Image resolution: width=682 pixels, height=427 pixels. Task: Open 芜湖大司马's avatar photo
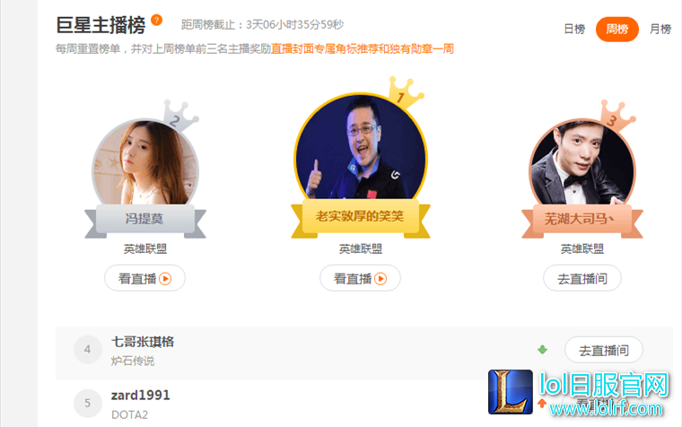(582, 165)
